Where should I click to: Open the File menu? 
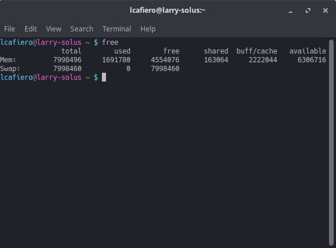9,29
